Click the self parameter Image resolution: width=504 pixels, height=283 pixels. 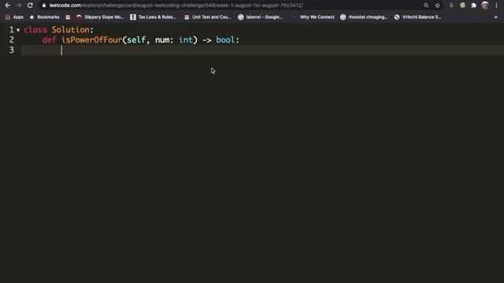click(x=136, y=40)
